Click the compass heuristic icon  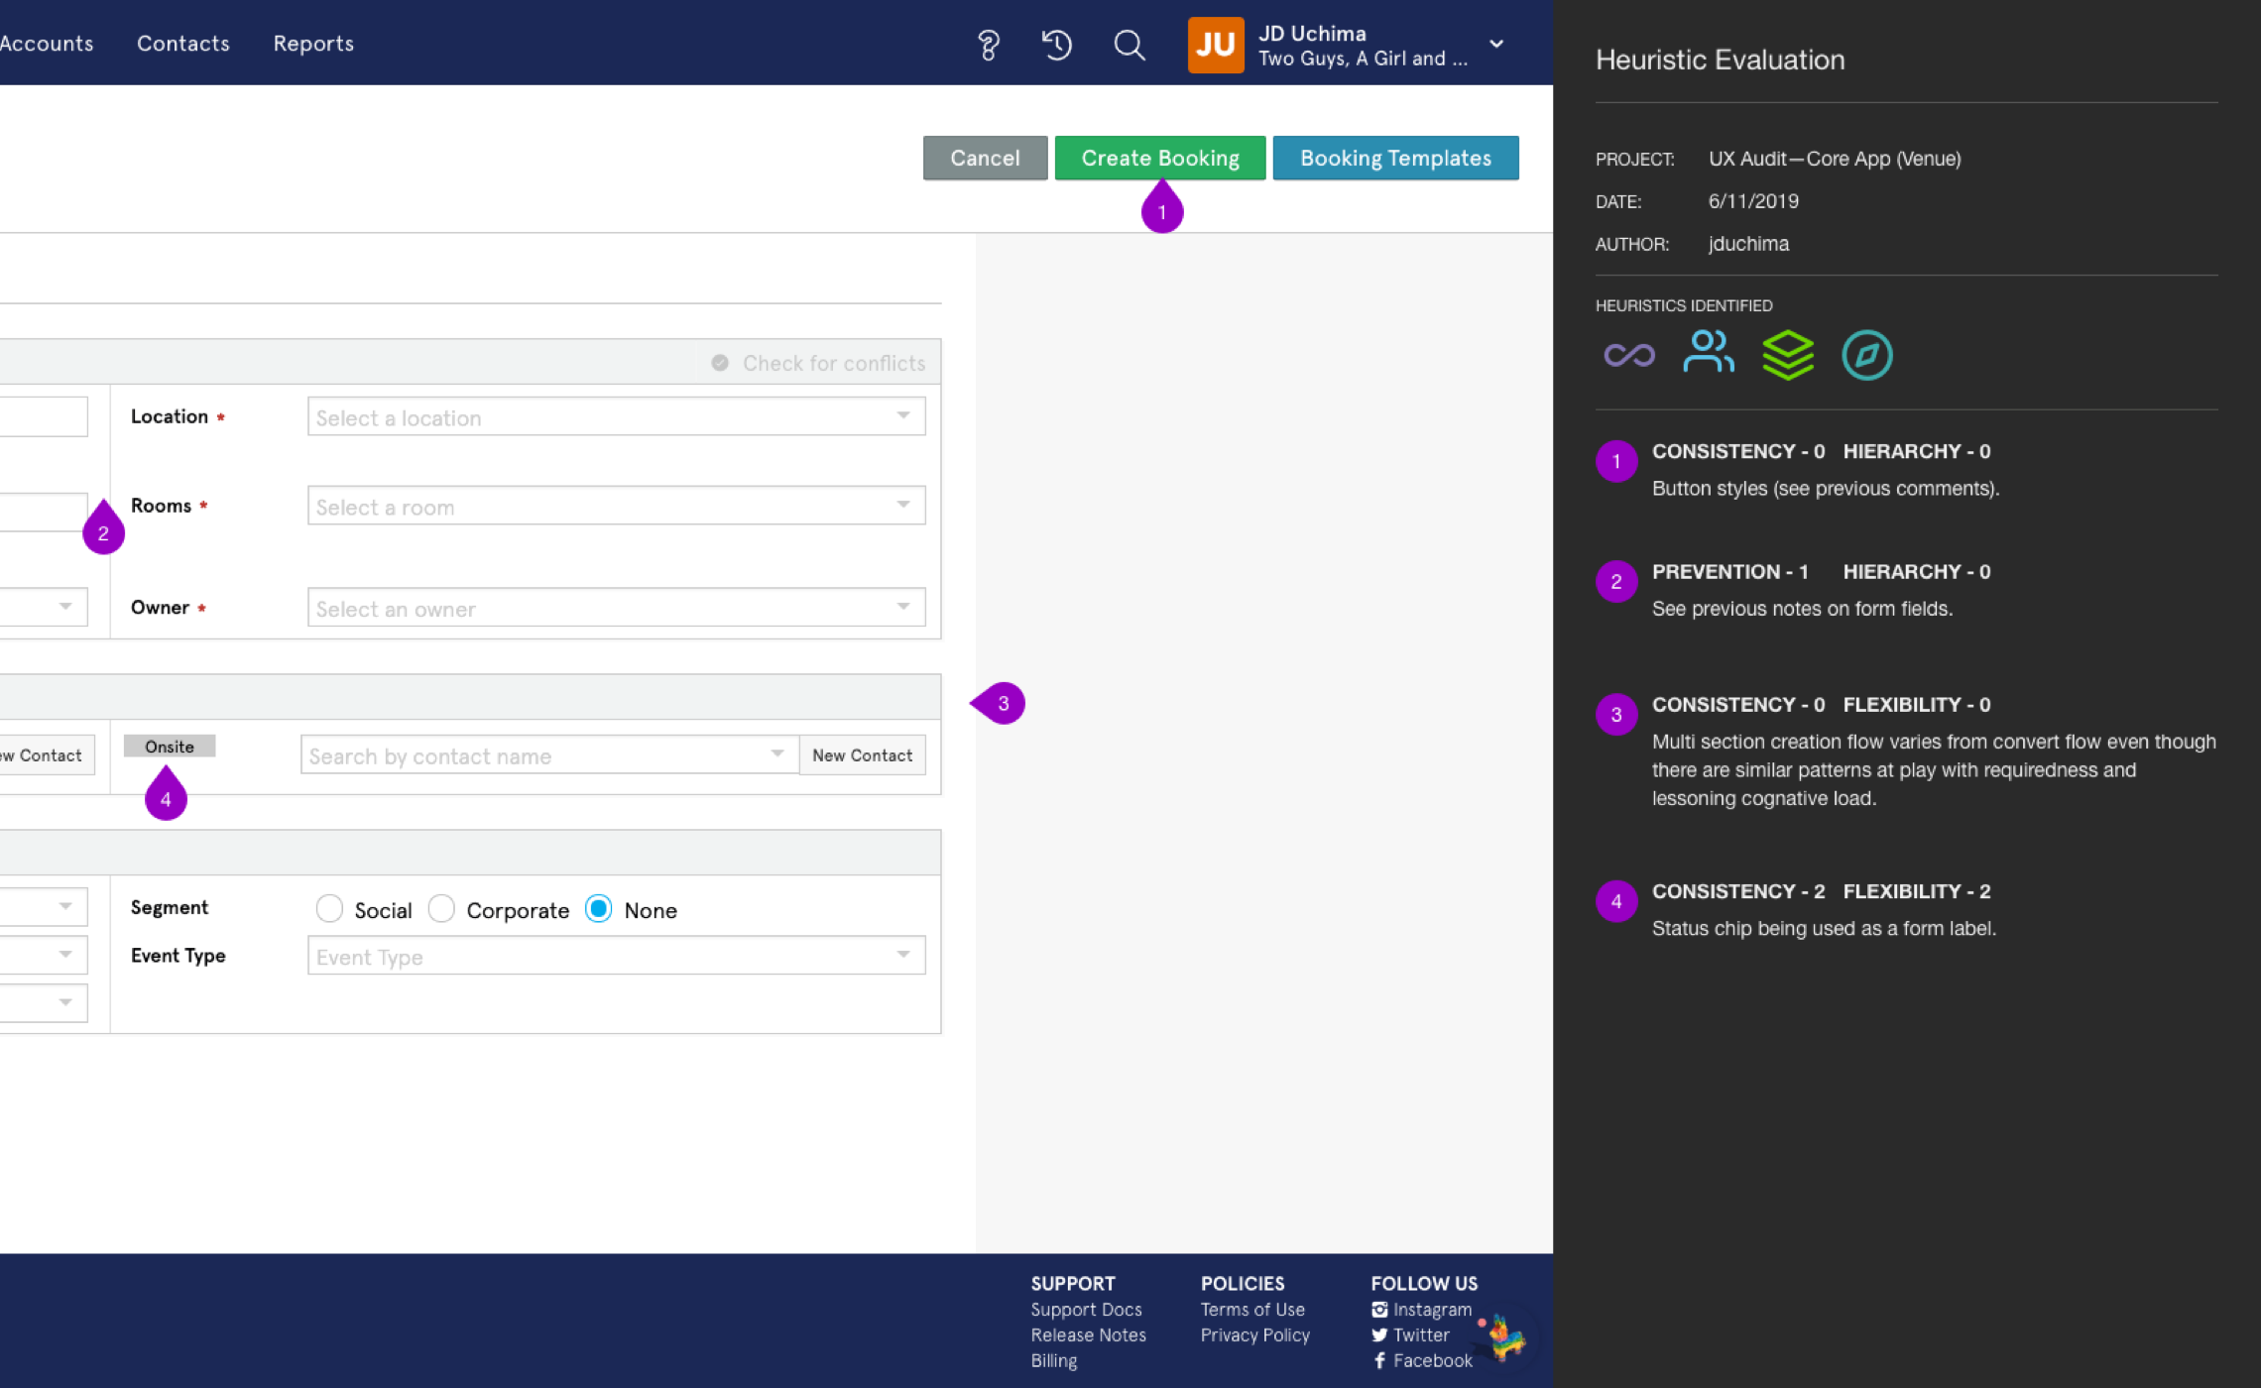tap(1866, 355)
